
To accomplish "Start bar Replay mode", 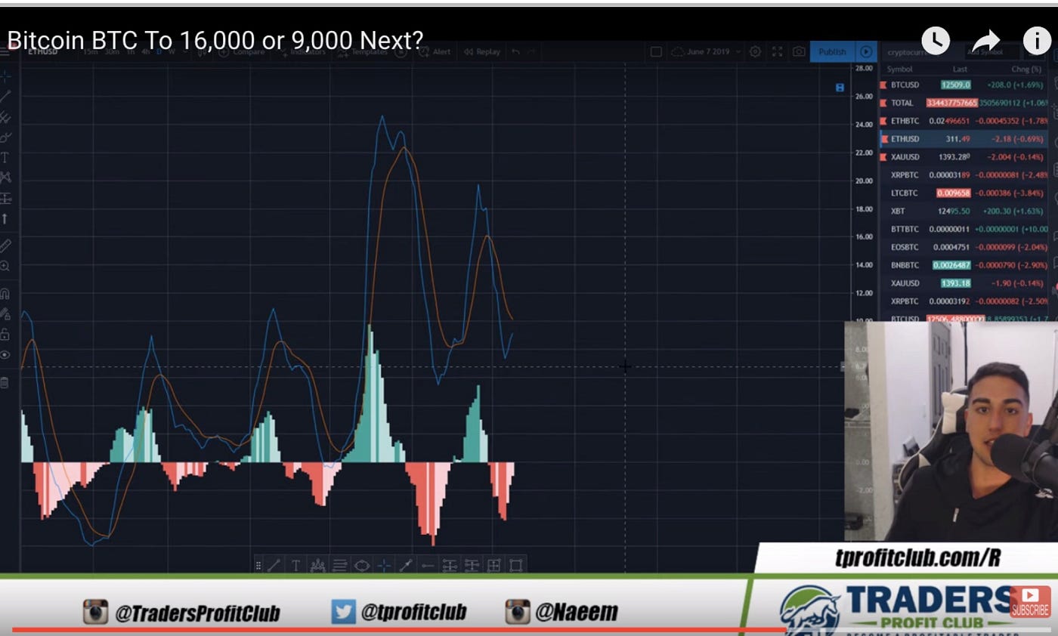I will 481,51.
